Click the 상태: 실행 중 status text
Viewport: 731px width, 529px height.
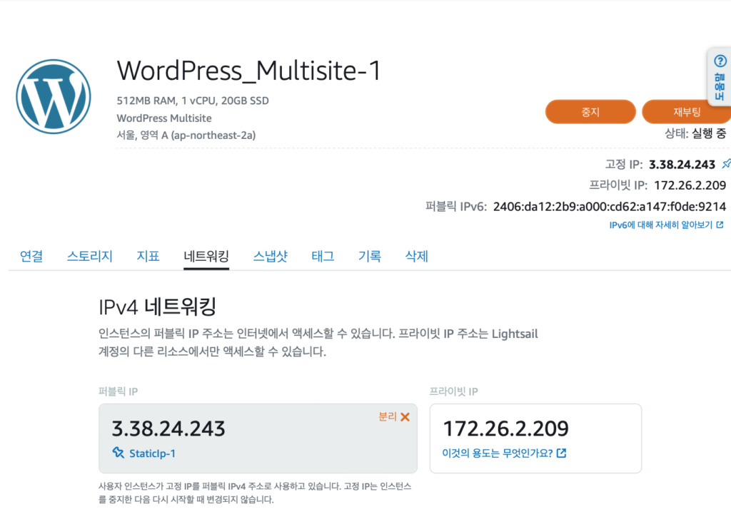(x=695, y=133)
